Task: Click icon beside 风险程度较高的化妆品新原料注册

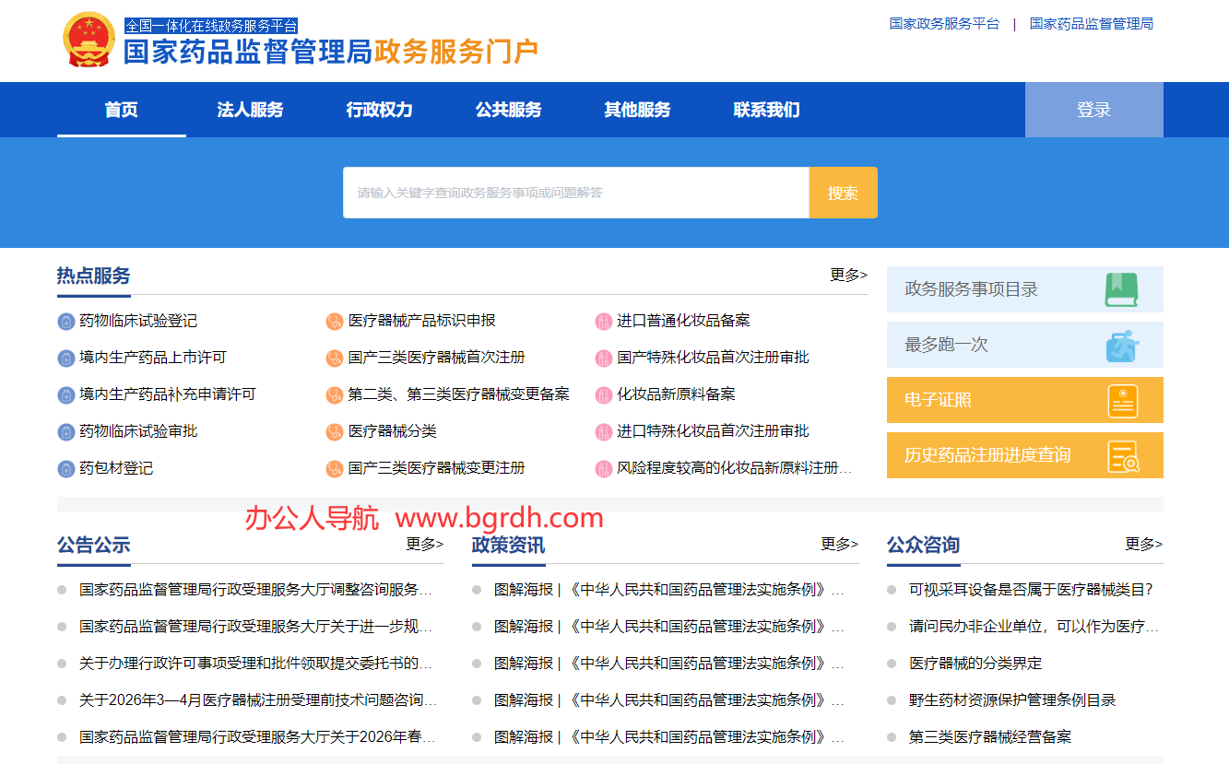Action: [x=604, y=469]
